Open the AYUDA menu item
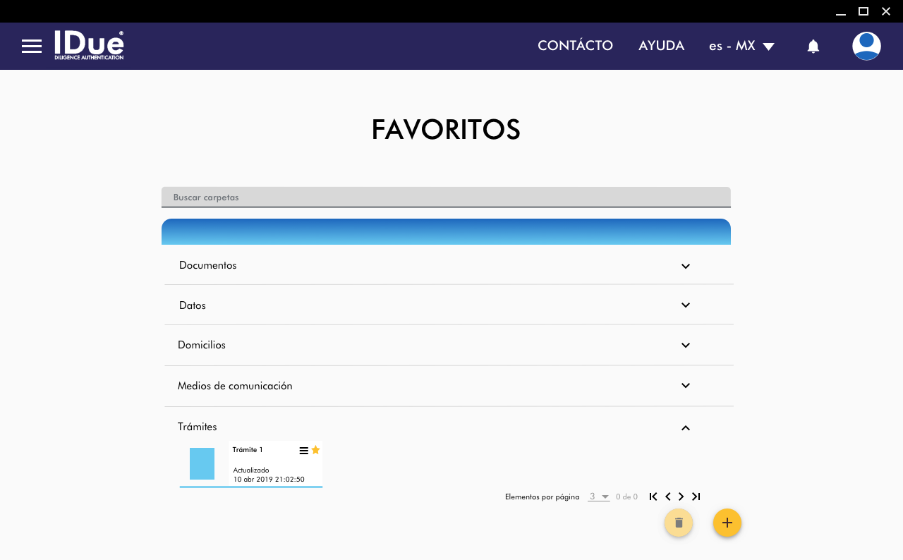This screenshot has width=903, height=560. pos(661,46)
